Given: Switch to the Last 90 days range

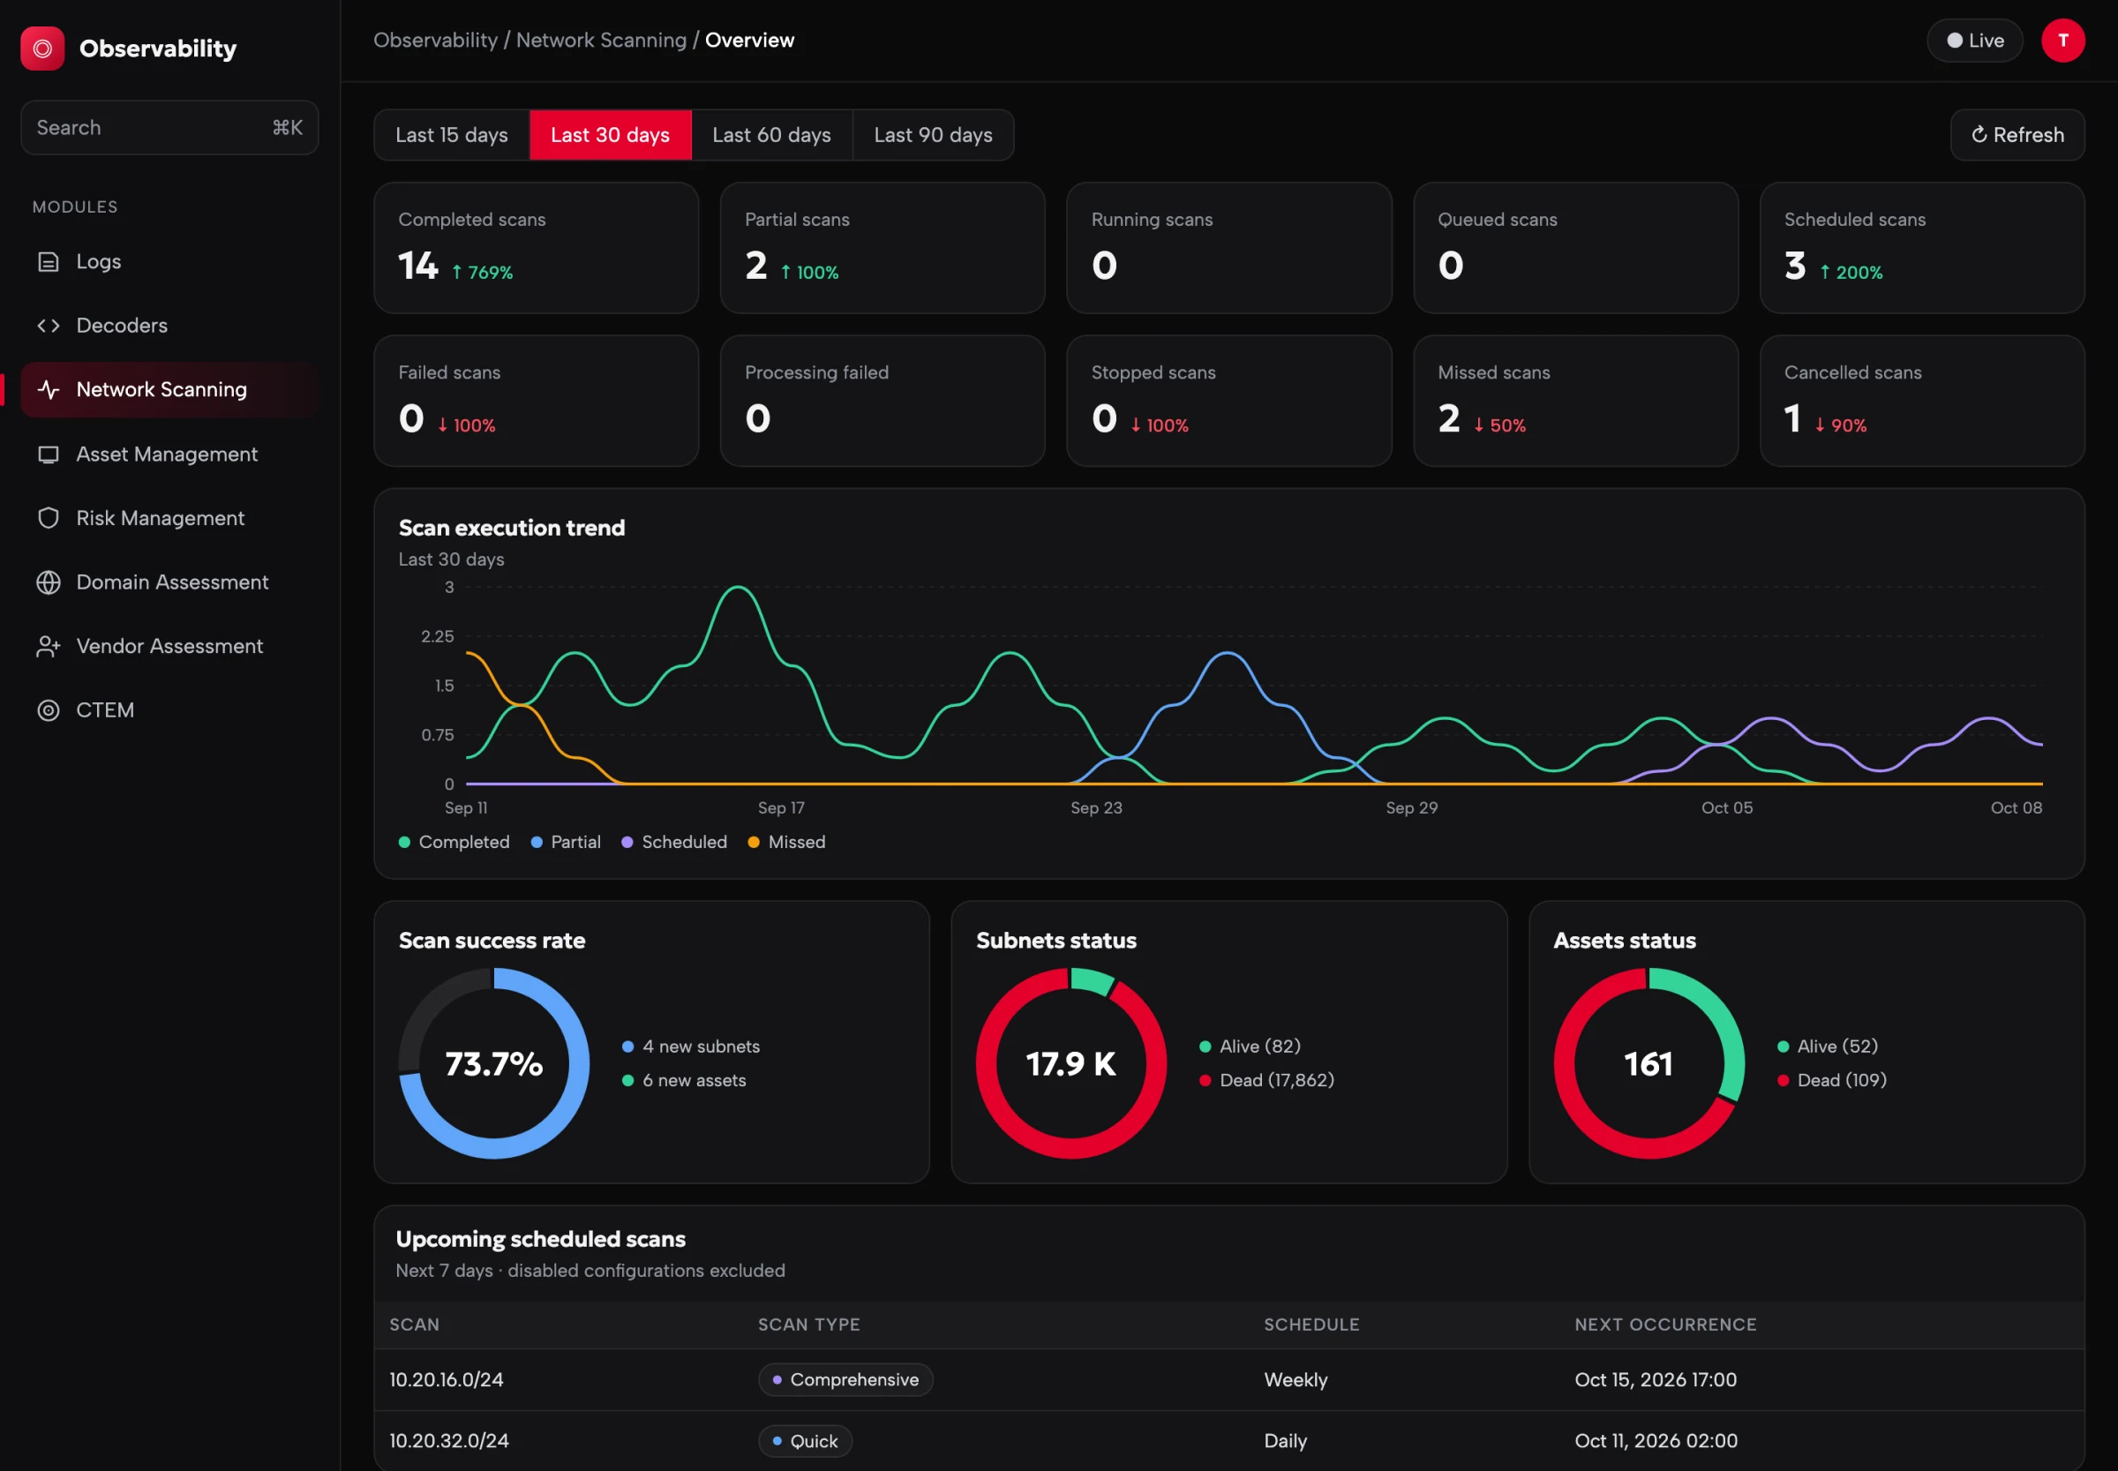Looking at the screenshot, I should 933,134.
